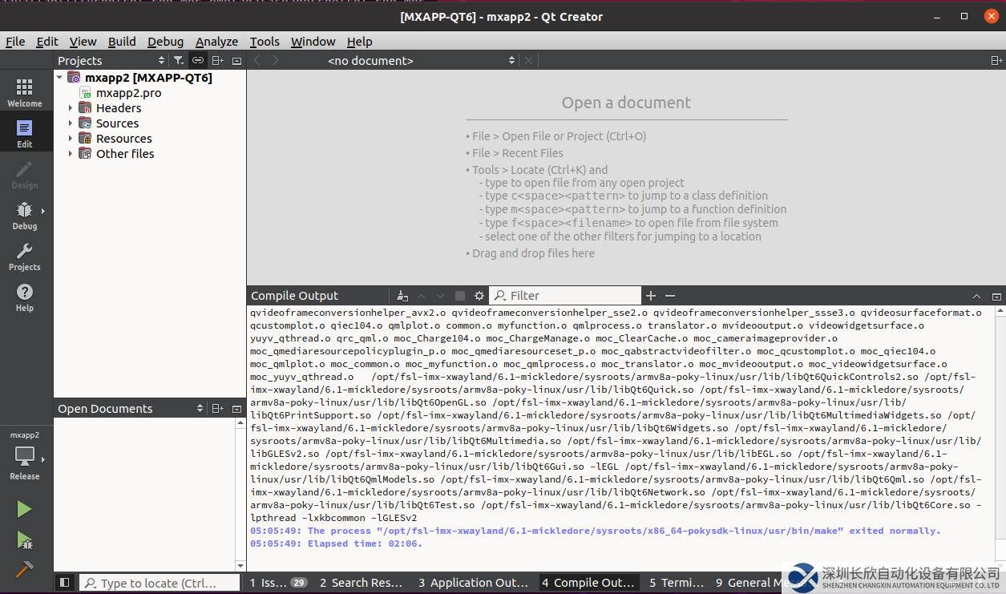Start debugging with green bug arrow
Viewport: 1006px width, 594px height.
pyautogui.click(x=25, y=540)
